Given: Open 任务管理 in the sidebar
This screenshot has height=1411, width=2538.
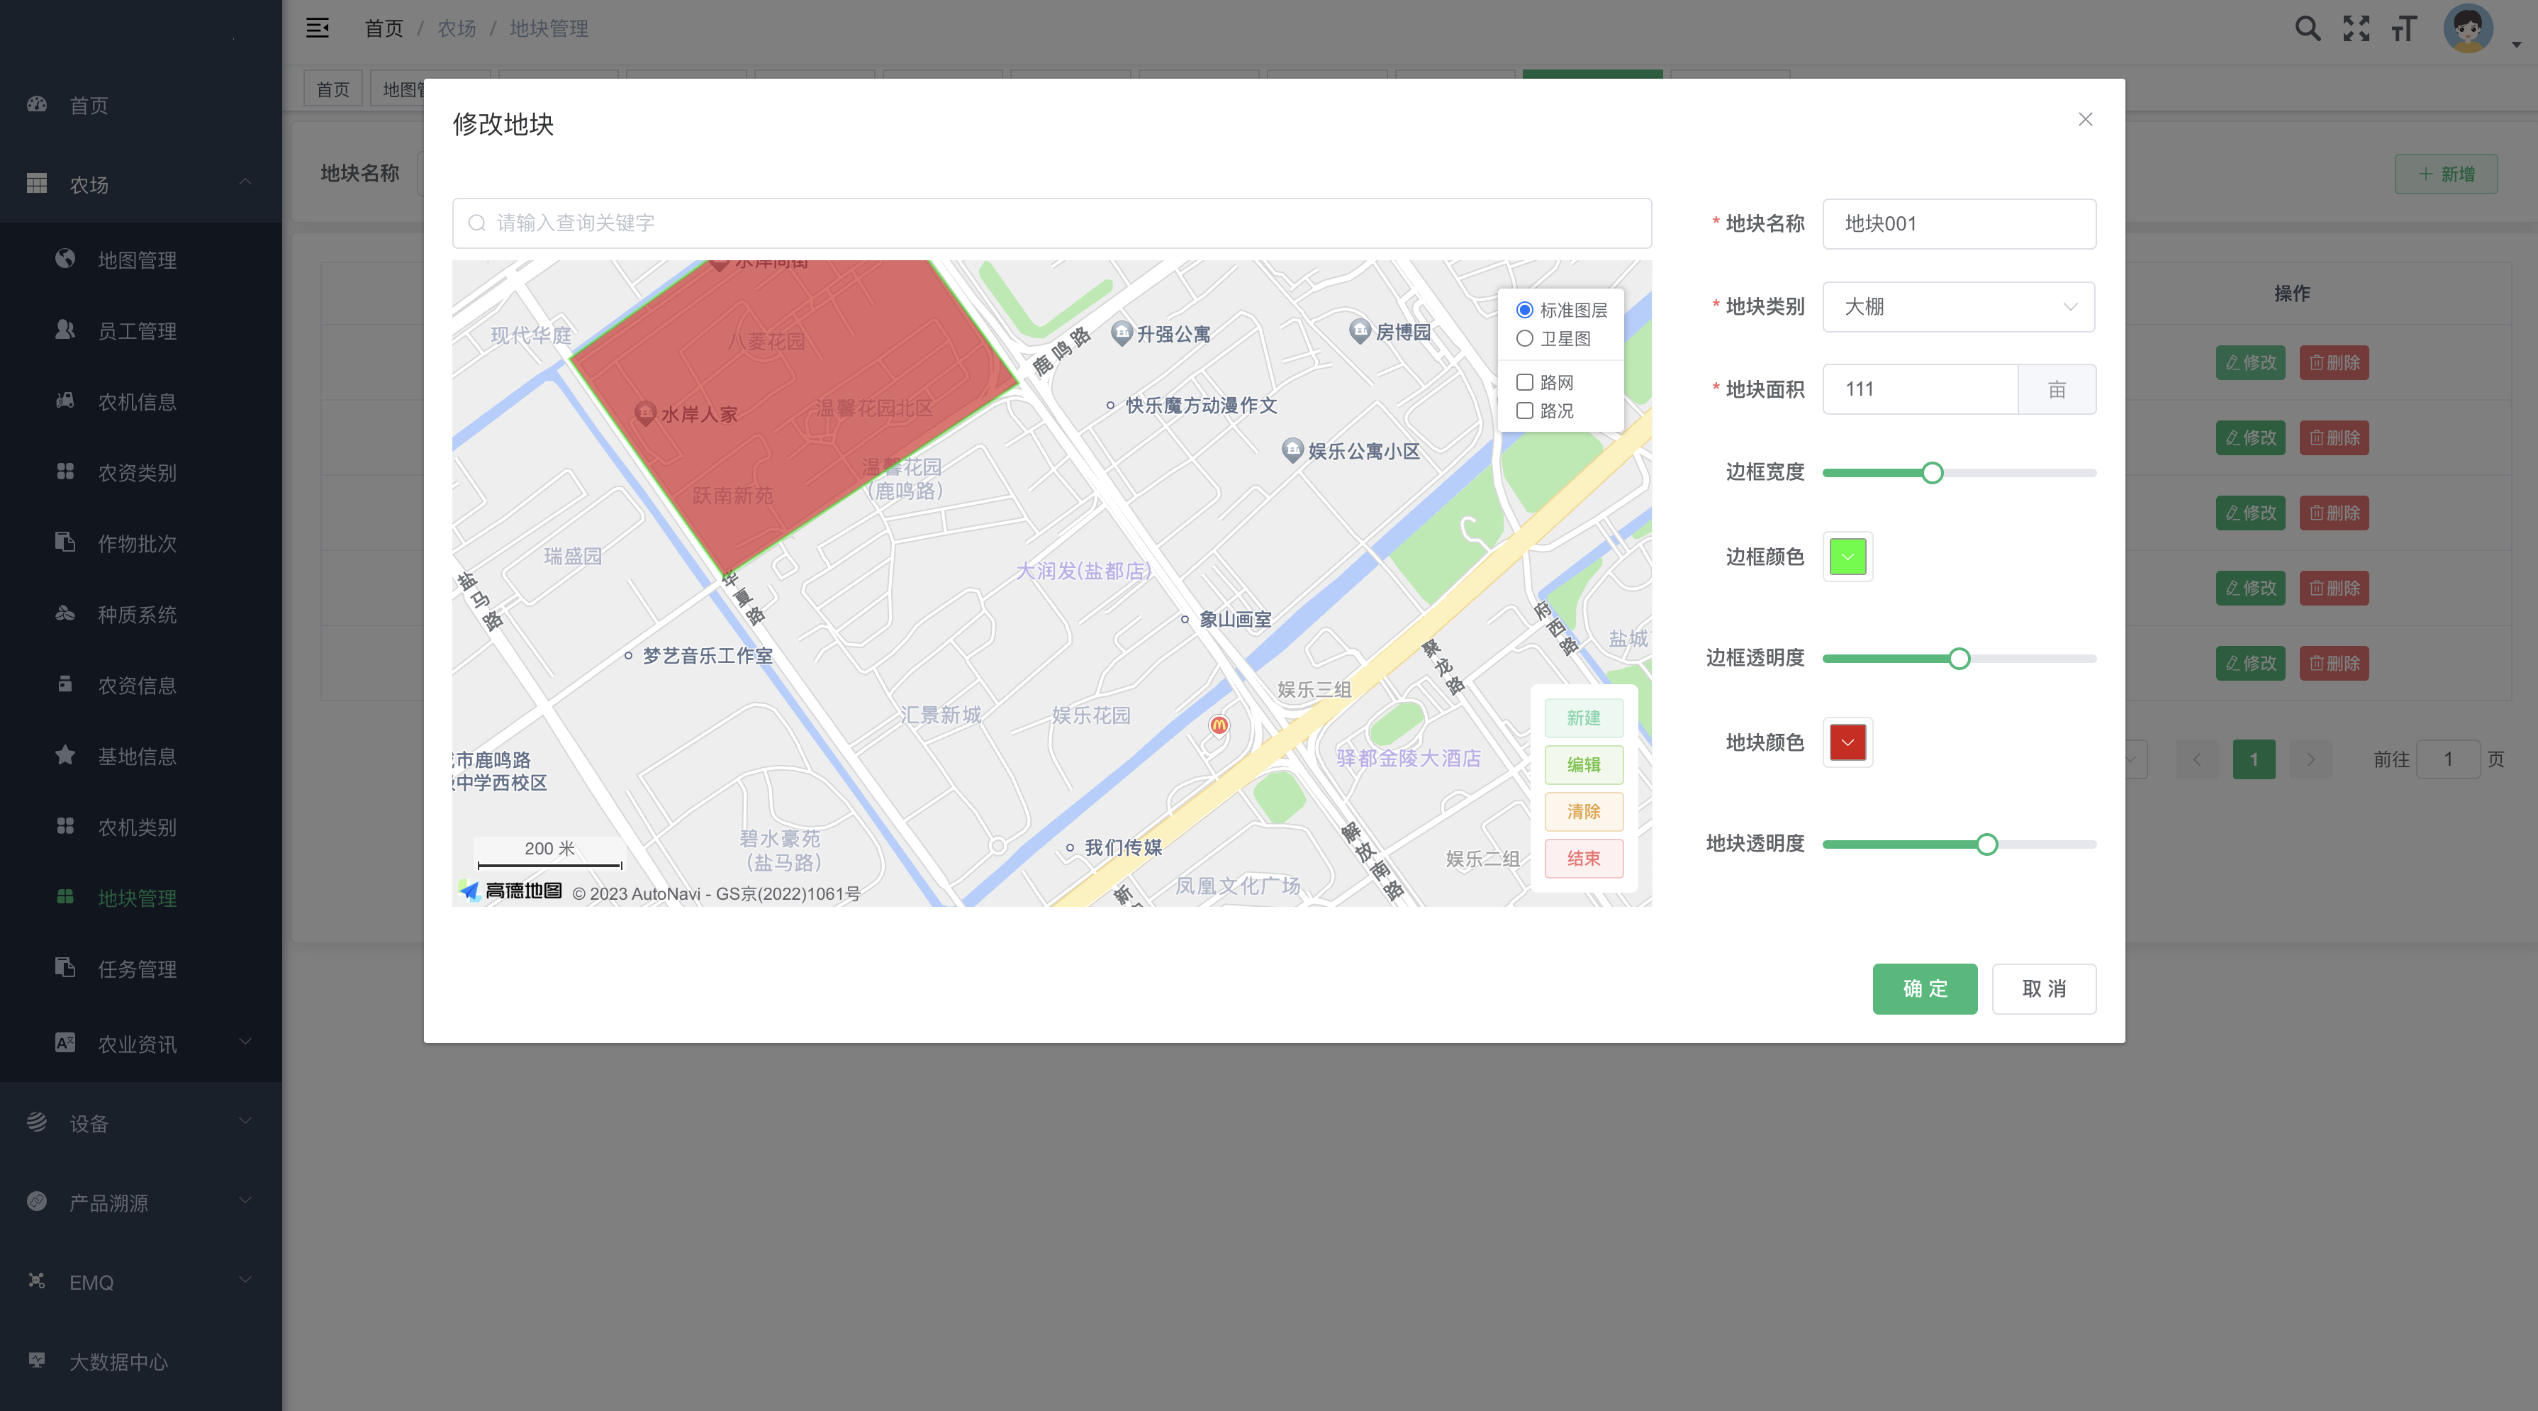Looking at the screenshot, I should [137, 969].
